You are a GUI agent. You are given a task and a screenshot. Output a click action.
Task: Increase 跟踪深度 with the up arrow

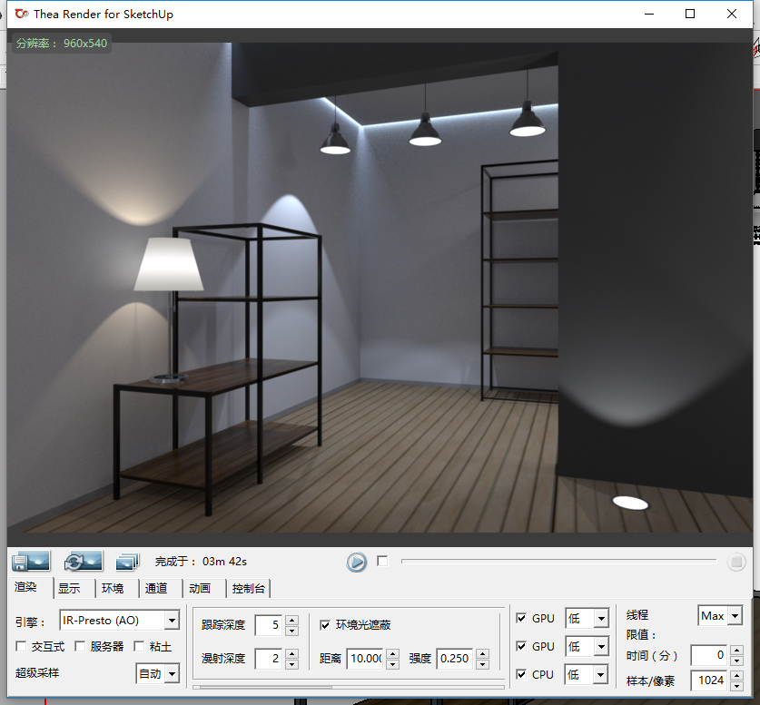(291, 620)
